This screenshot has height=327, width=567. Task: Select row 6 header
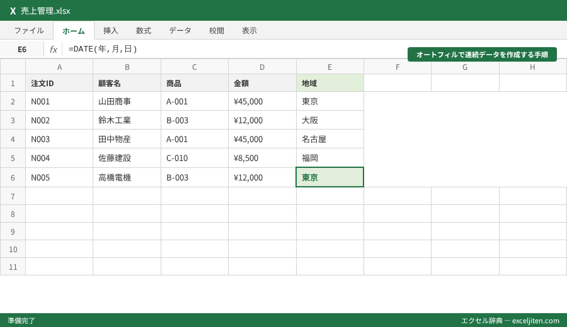pyautogui.click(x=13, y=177)
